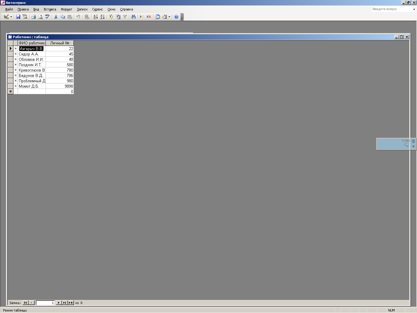This screenshot has width=417, height=313.
Task: Click the Paste clipboard icon
Action: click(x=70, y=17)
